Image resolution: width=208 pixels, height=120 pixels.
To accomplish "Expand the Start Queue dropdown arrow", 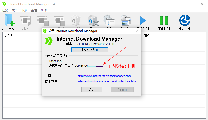I will point(153,22).
